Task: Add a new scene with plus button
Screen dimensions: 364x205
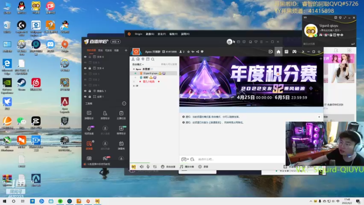Action: 126,50
